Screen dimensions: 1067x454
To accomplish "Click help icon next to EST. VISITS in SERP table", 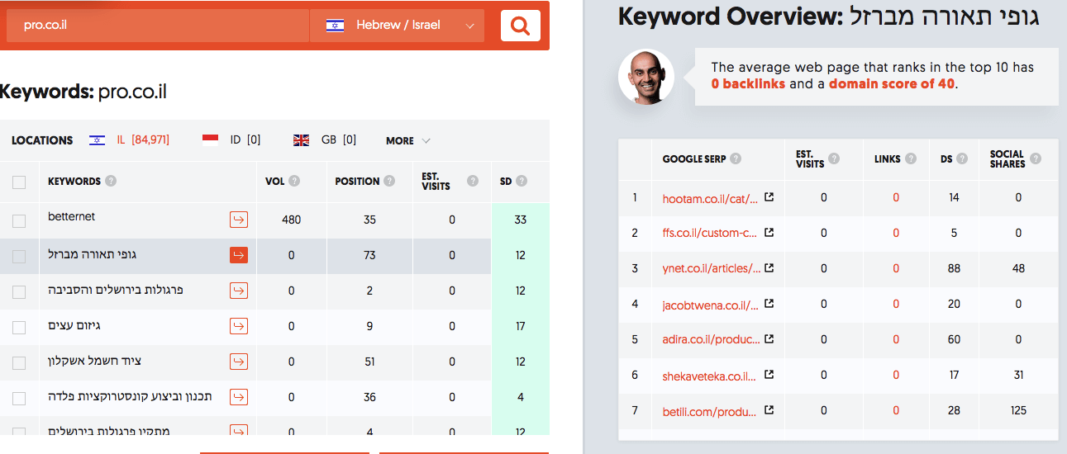I will (x=834, y=159).
